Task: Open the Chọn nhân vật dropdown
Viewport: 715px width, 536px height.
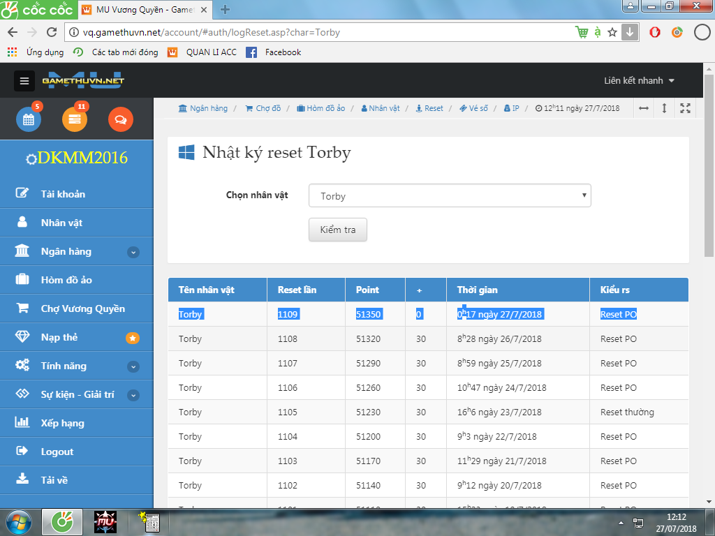Action: (x=450, y=196)
